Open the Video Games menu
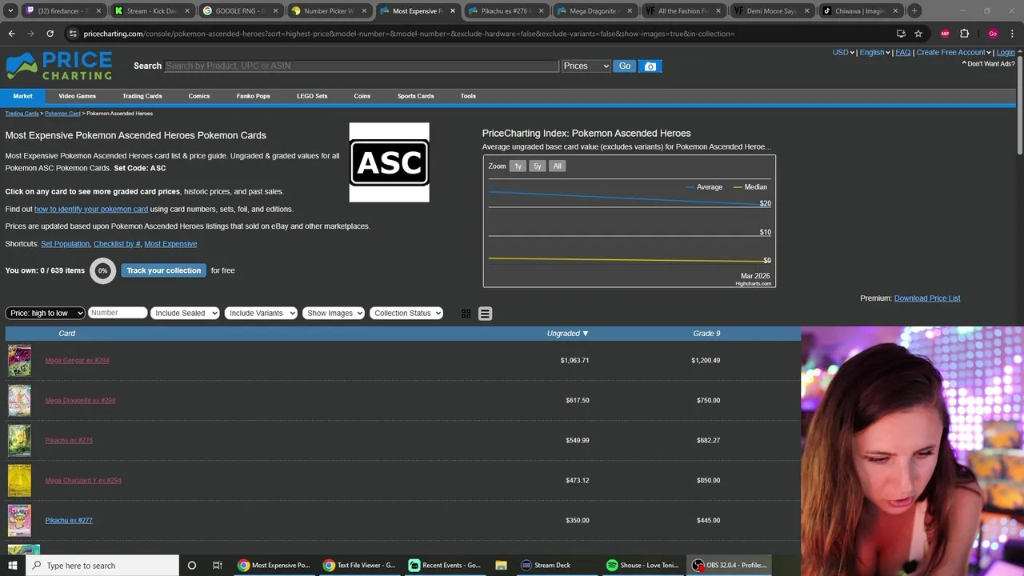The width and height of the screenshot is (1024, 576). pos(77,96)
